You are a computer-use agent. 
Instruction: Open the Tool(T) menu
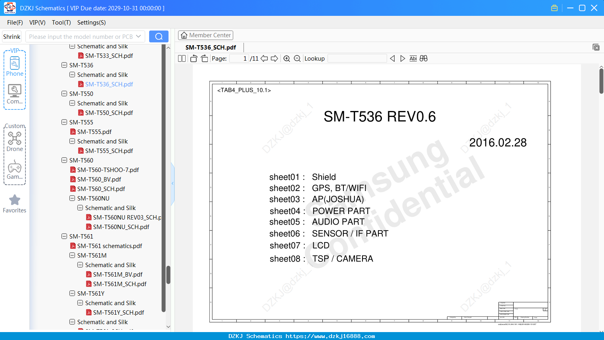click(x=61, y=23)
